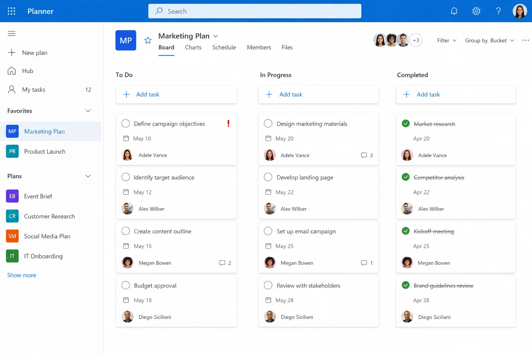Switch to the Members tab

(259, 47)
